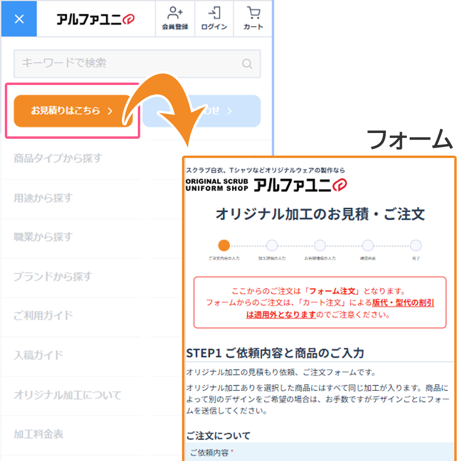Expand 職業から探す menu item
Screen dimensions: 461x461
(43, 237)
